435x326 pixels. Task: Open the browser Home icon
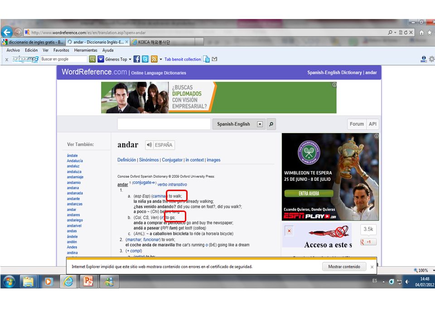422,33
